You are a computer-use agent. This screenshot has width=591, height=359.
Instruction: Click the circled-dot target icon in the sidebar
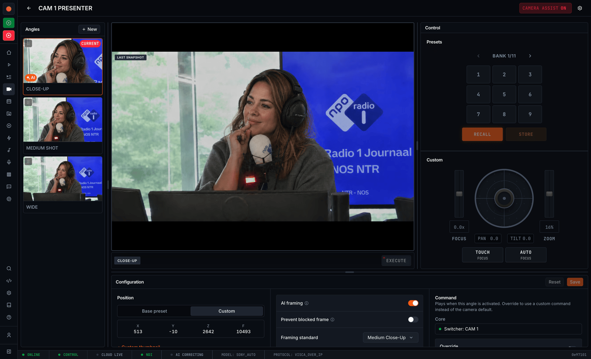click(9, 126)
